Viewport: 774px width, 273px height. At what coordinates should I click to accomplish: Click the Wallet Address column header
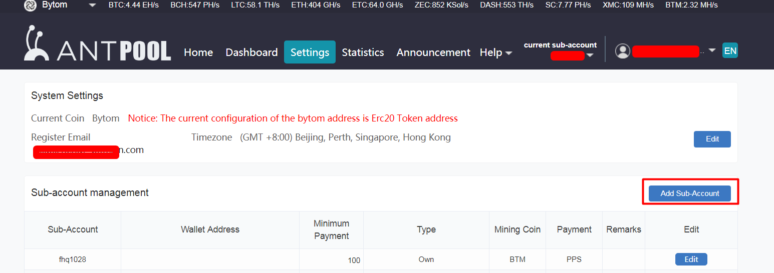(x=210, y=229)
